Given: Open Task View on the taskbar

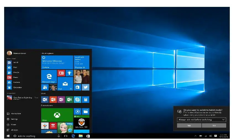Looking at the screenshot, I should pyautogui.click(x=66, y=136).
